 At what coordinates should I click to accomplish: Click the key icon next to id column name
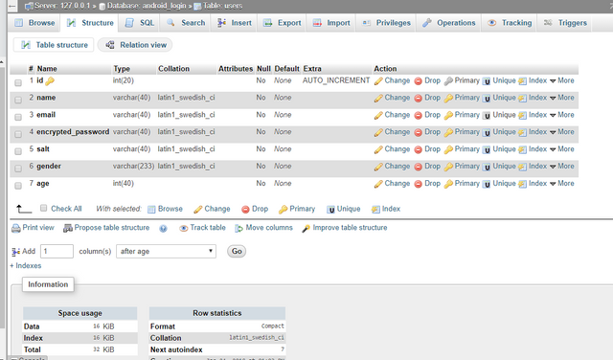tap(50, 81)
